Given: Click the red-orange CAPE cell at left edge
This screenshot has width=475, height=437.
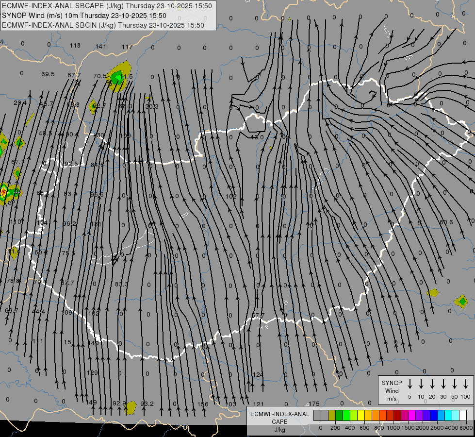Looking at the screenshot, I should point(3,192).
